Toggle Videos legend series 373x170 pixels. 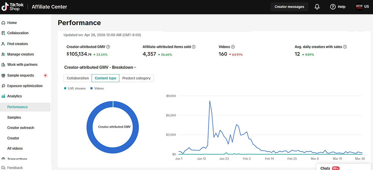[97, 89]
